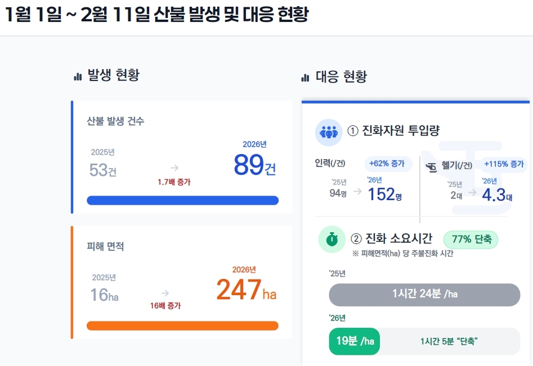The image size is (533, 366).
Task: Click the bar chart icon beside 대응 현황
Action: coord(306,77)
